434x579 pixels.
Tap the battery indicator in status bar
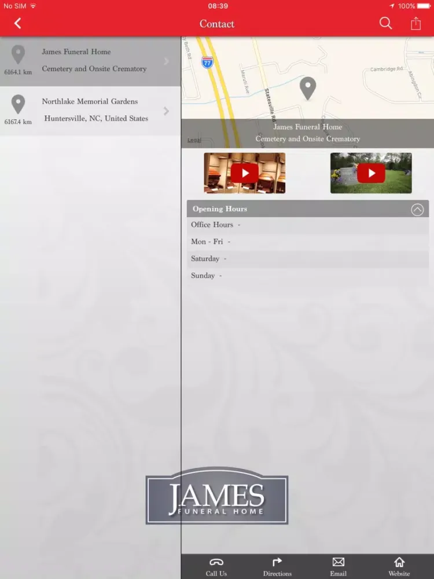pos(424,6)
